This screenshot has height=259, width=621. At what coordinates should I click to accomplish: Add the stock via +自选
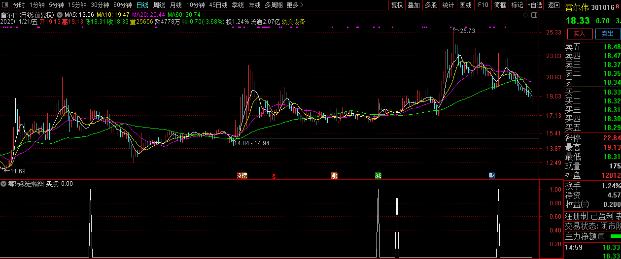click(535, 5)
